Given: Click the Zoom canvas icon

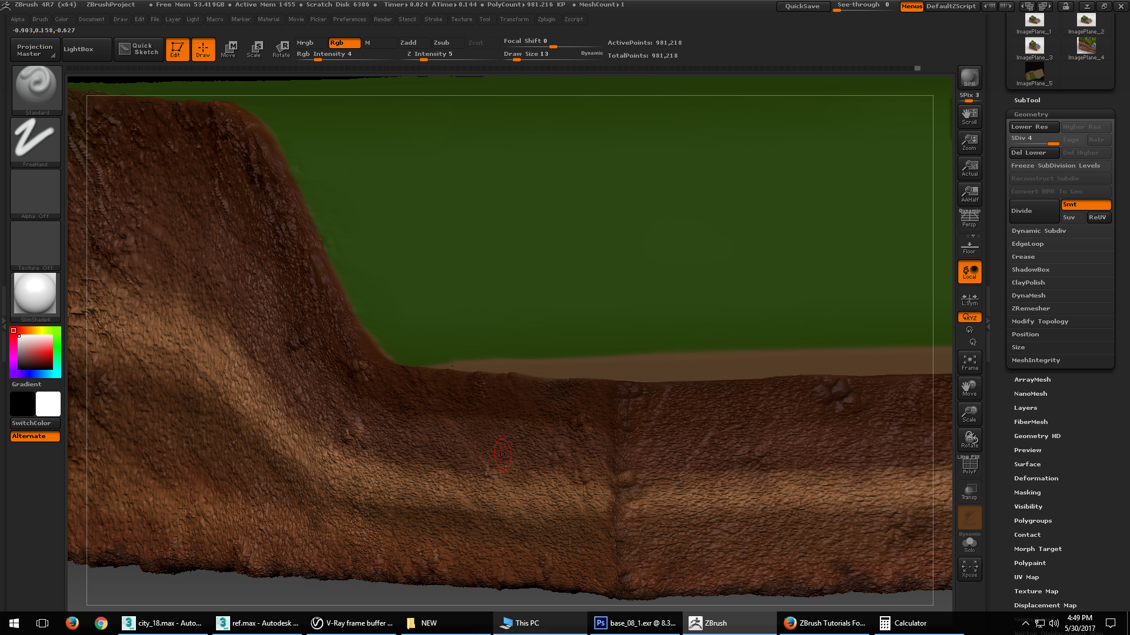Looking at the screenshot, I should tap(969, 142).
